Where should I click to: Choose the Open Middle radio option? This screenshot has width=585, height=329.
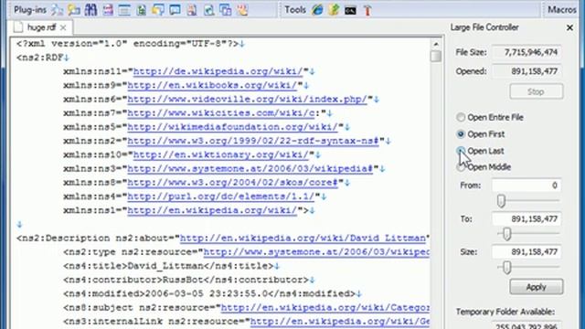pos(461,167)
